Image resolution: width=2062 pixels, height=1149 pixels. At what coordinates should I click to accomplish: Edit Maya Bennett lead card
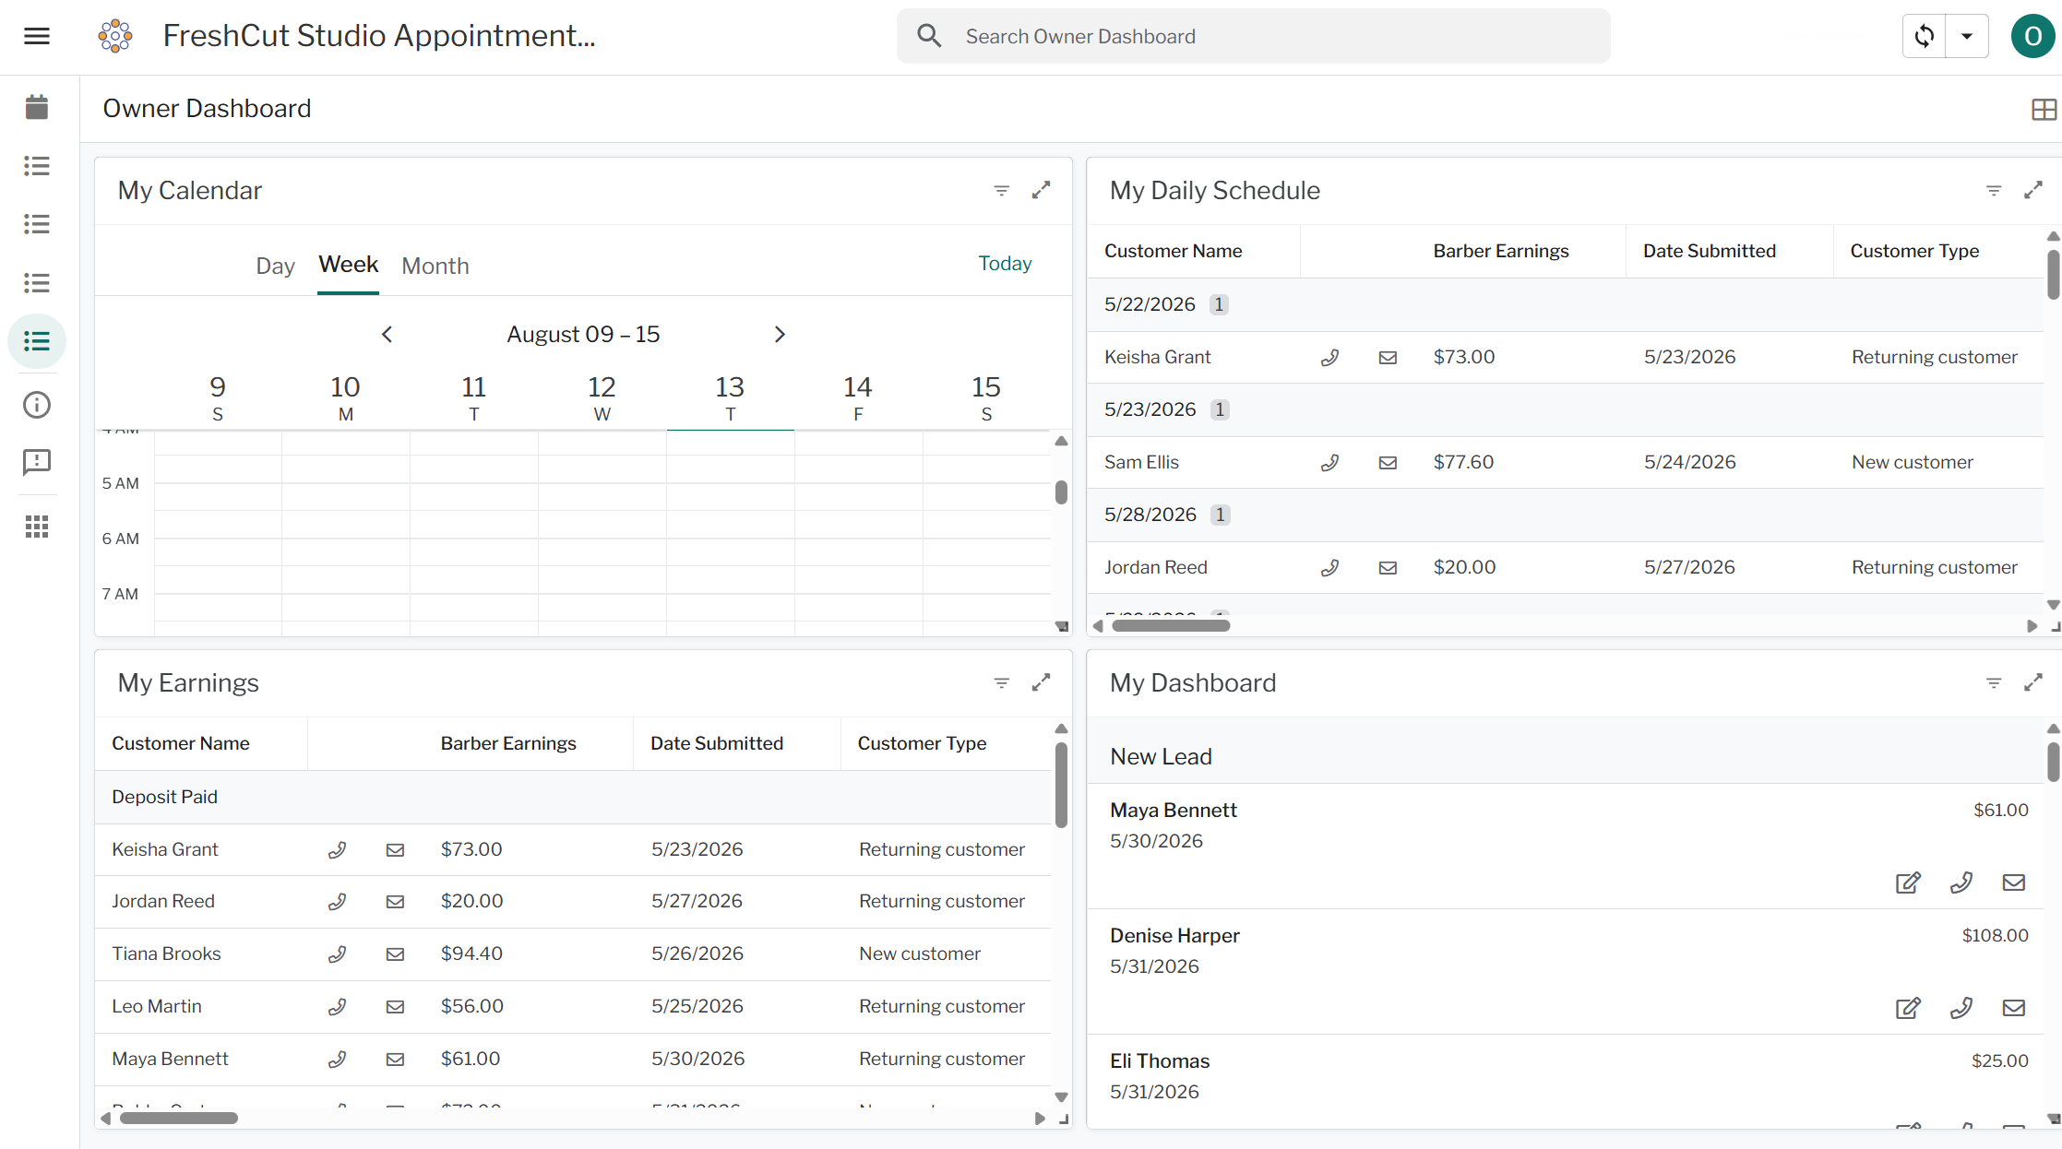1908,882
